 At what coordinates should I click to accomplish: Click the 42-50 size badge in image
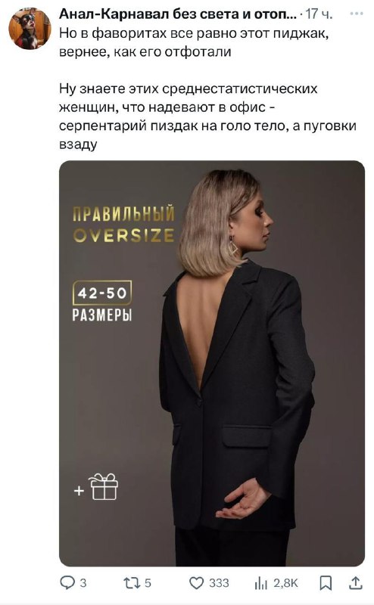tap(102, 293)
